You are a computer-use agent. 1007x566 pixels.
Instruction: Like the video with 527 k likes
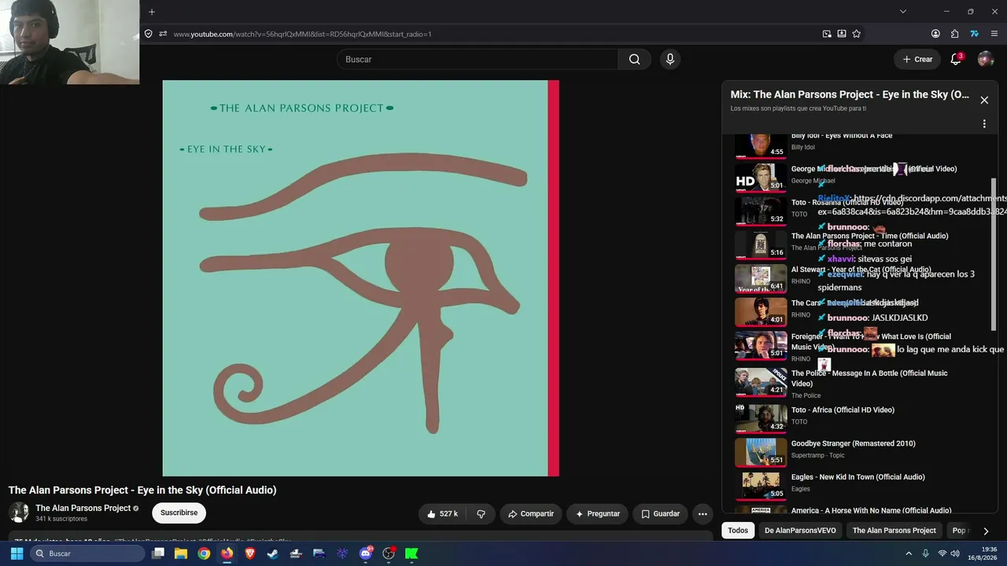click(442, 514)
